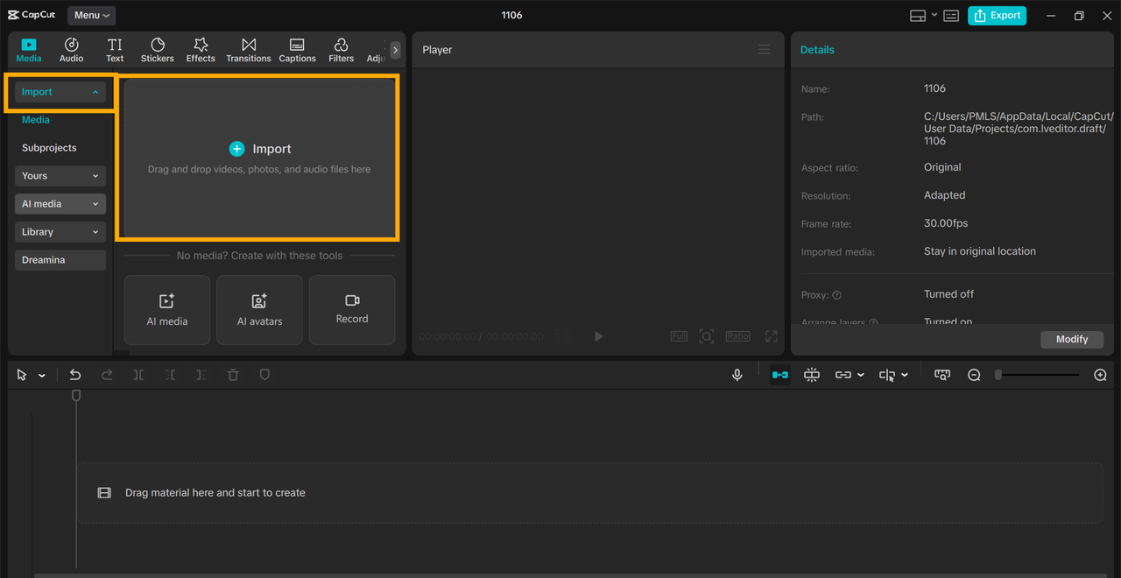The width and height of the screenshot is (1121, 578).
Task: Click the Undo arrow in timeline toolbar
Action: (x=75, y=375)
